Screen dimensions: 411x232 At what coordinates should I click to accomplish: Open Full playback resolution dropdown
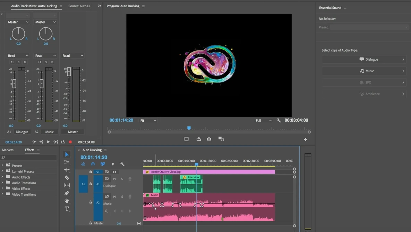click(x=264, y=121)
